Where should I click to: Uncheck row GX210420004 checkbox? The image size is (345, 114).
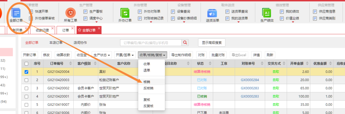point(26,72)
